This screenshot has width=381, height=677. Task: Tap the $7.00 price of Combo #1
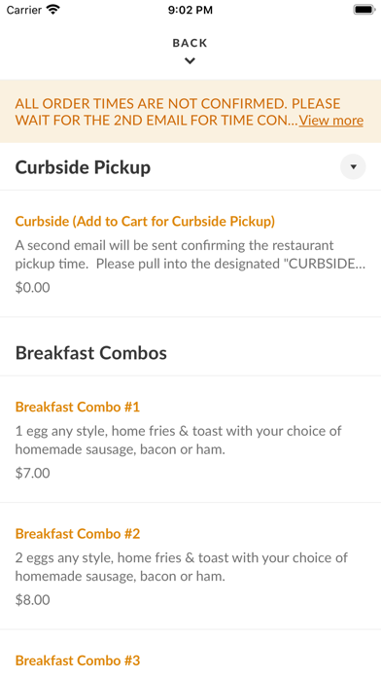click(32, 473)
